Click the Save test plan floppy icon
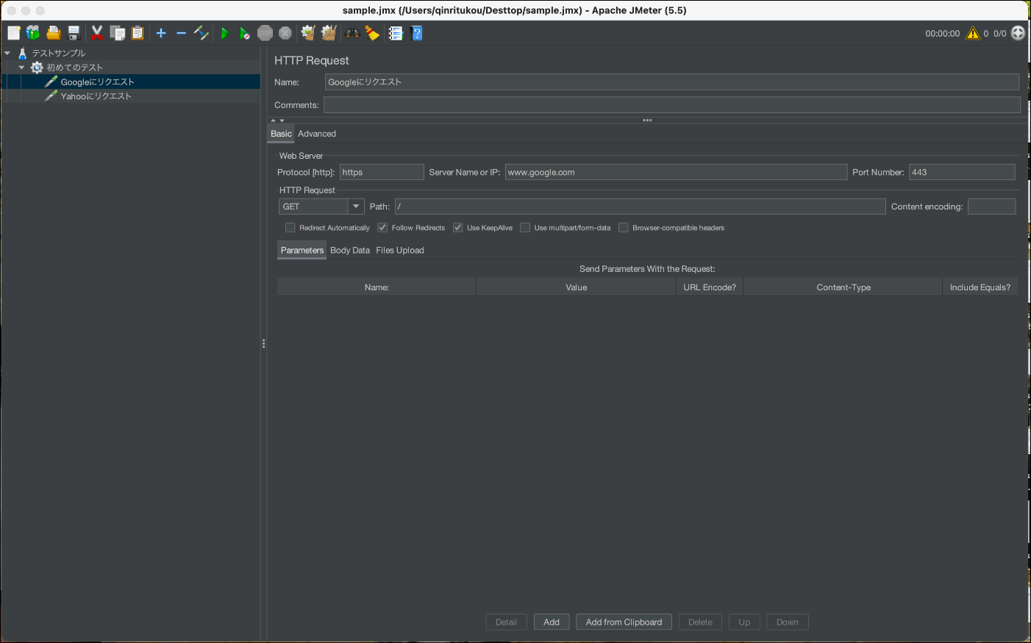The height and width of the screenshot is (643, 1031). pyautogui.click(x=74, y=33)
